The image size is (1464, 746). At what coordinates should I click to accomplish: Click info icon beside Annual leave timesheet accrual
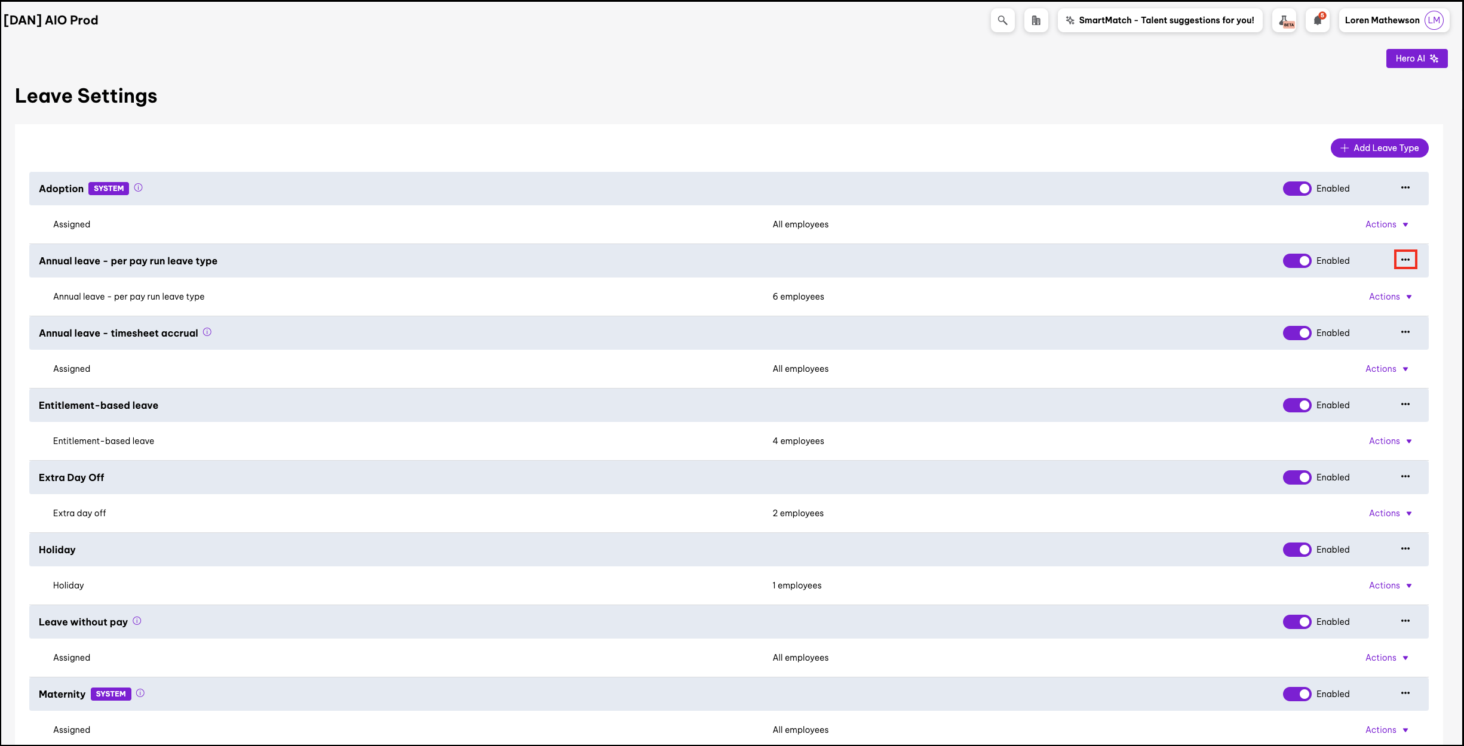(x=207, y=332)
